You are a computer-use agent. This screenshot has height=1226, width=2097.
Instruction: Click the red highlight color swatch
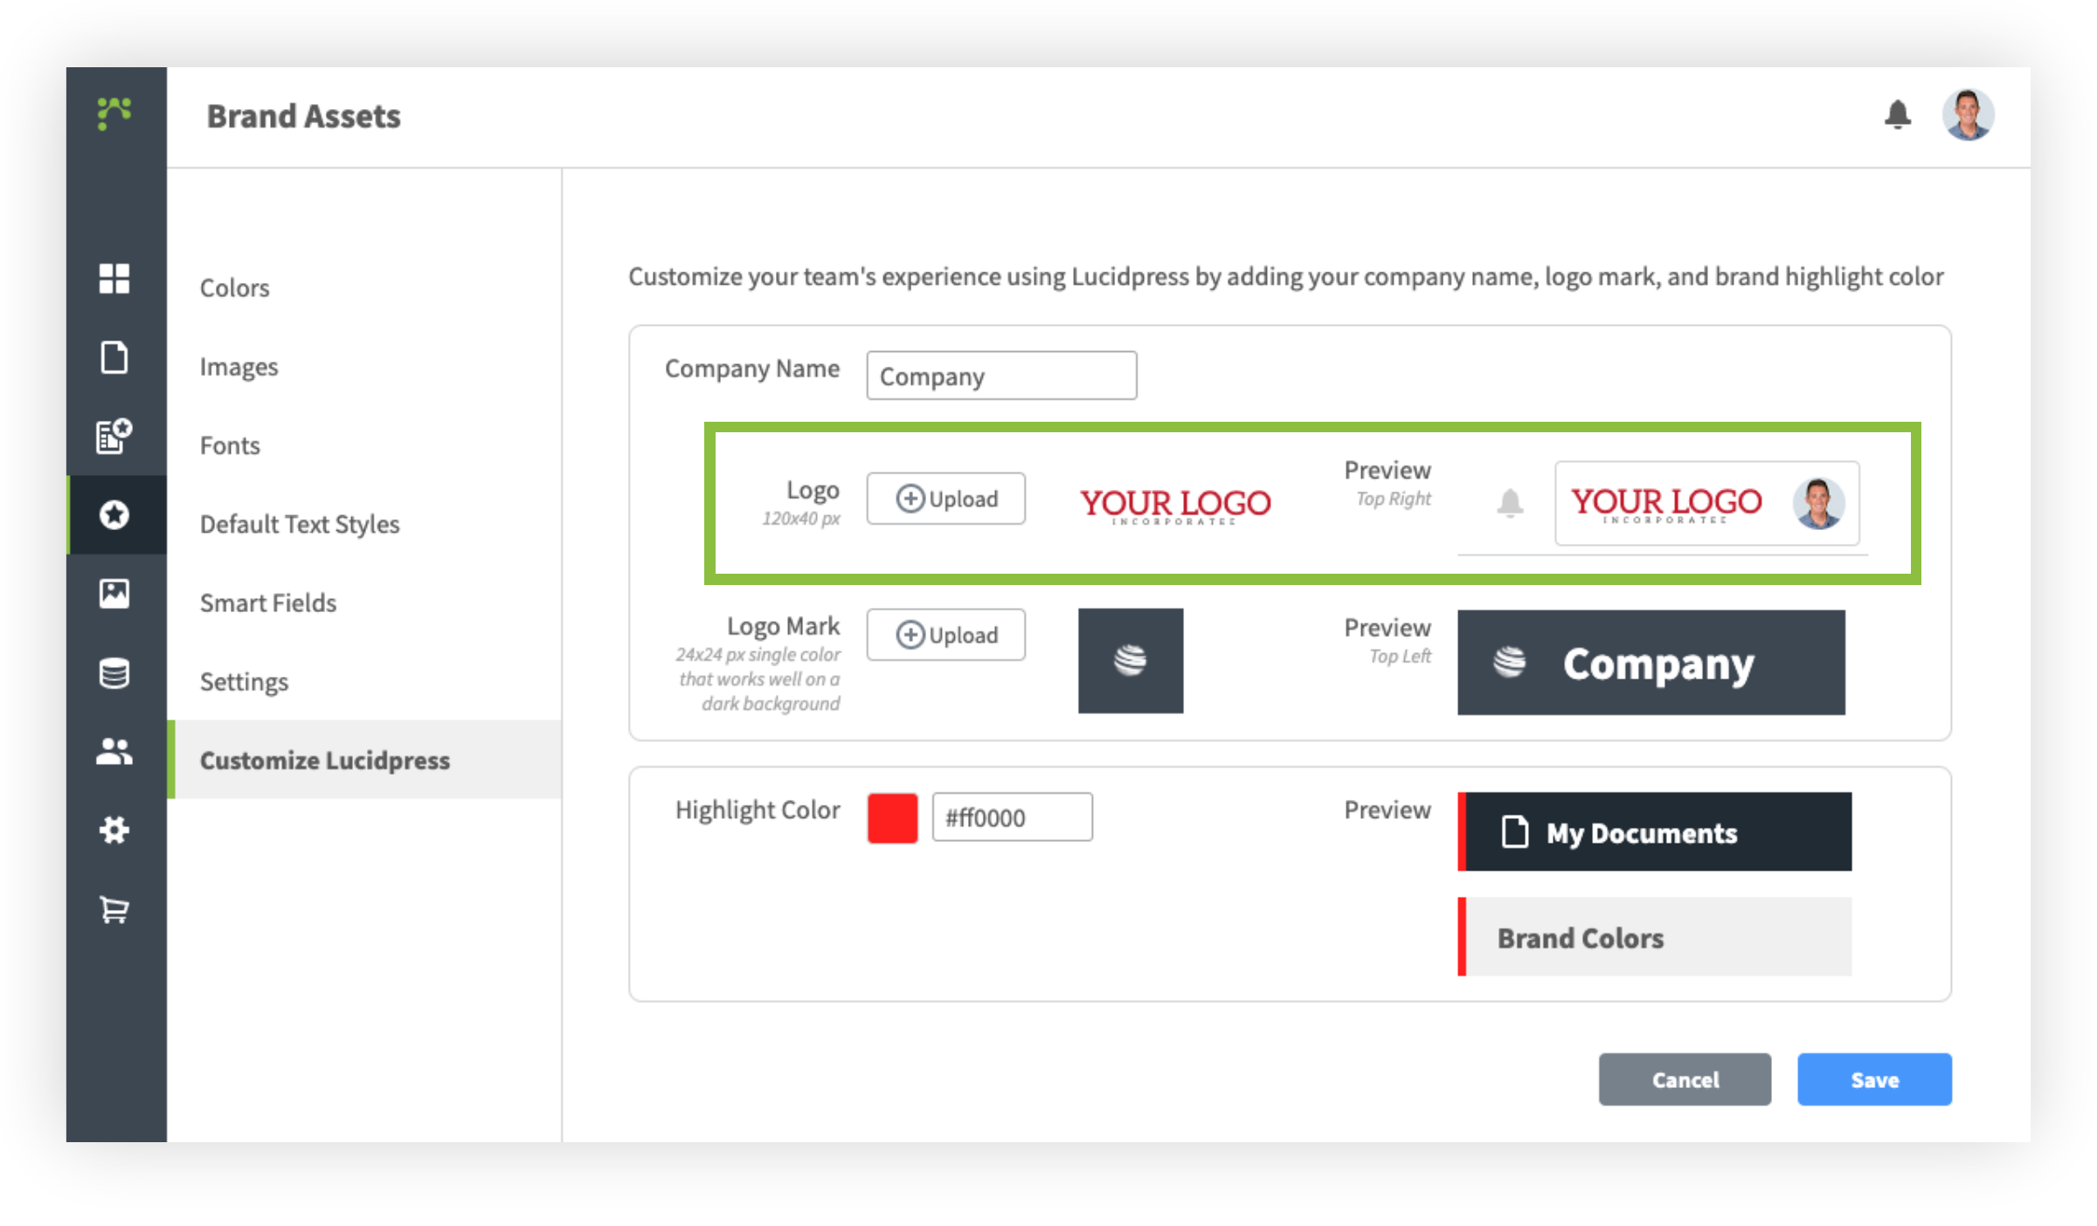[x=892, y=818]
